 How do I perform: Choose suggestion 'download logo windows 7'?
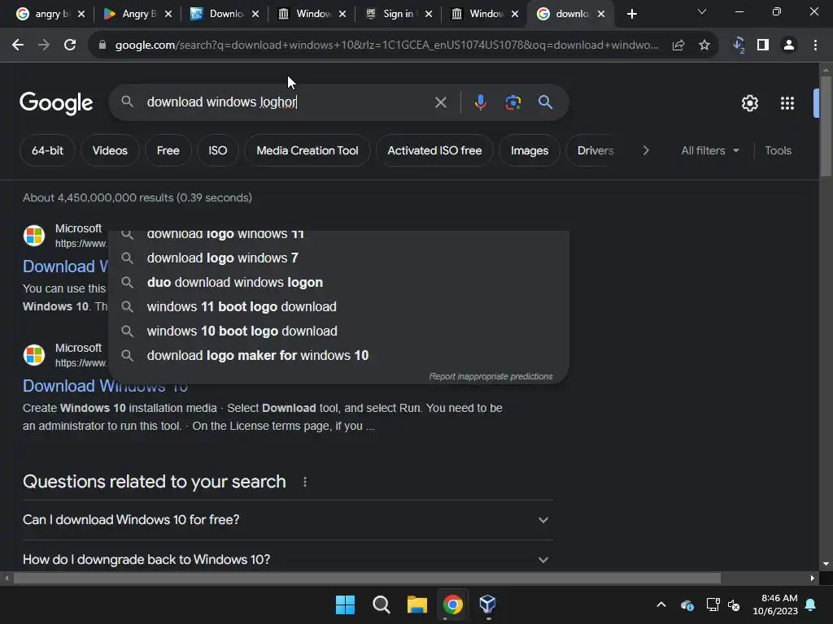click(x=338, y=258)
